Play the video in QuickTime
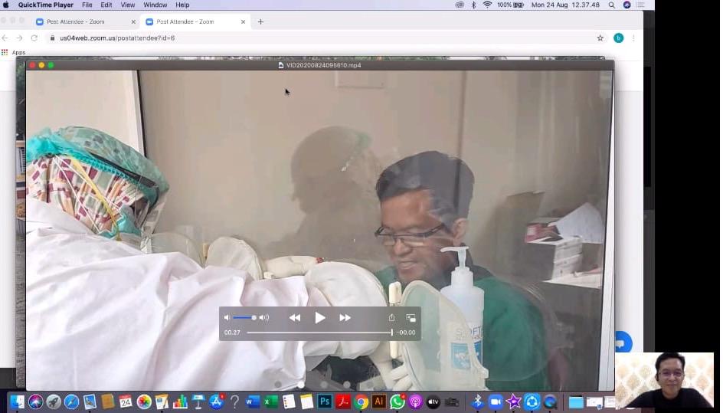The height and width of the screenshot is (413, 723). tap(320, 317)
